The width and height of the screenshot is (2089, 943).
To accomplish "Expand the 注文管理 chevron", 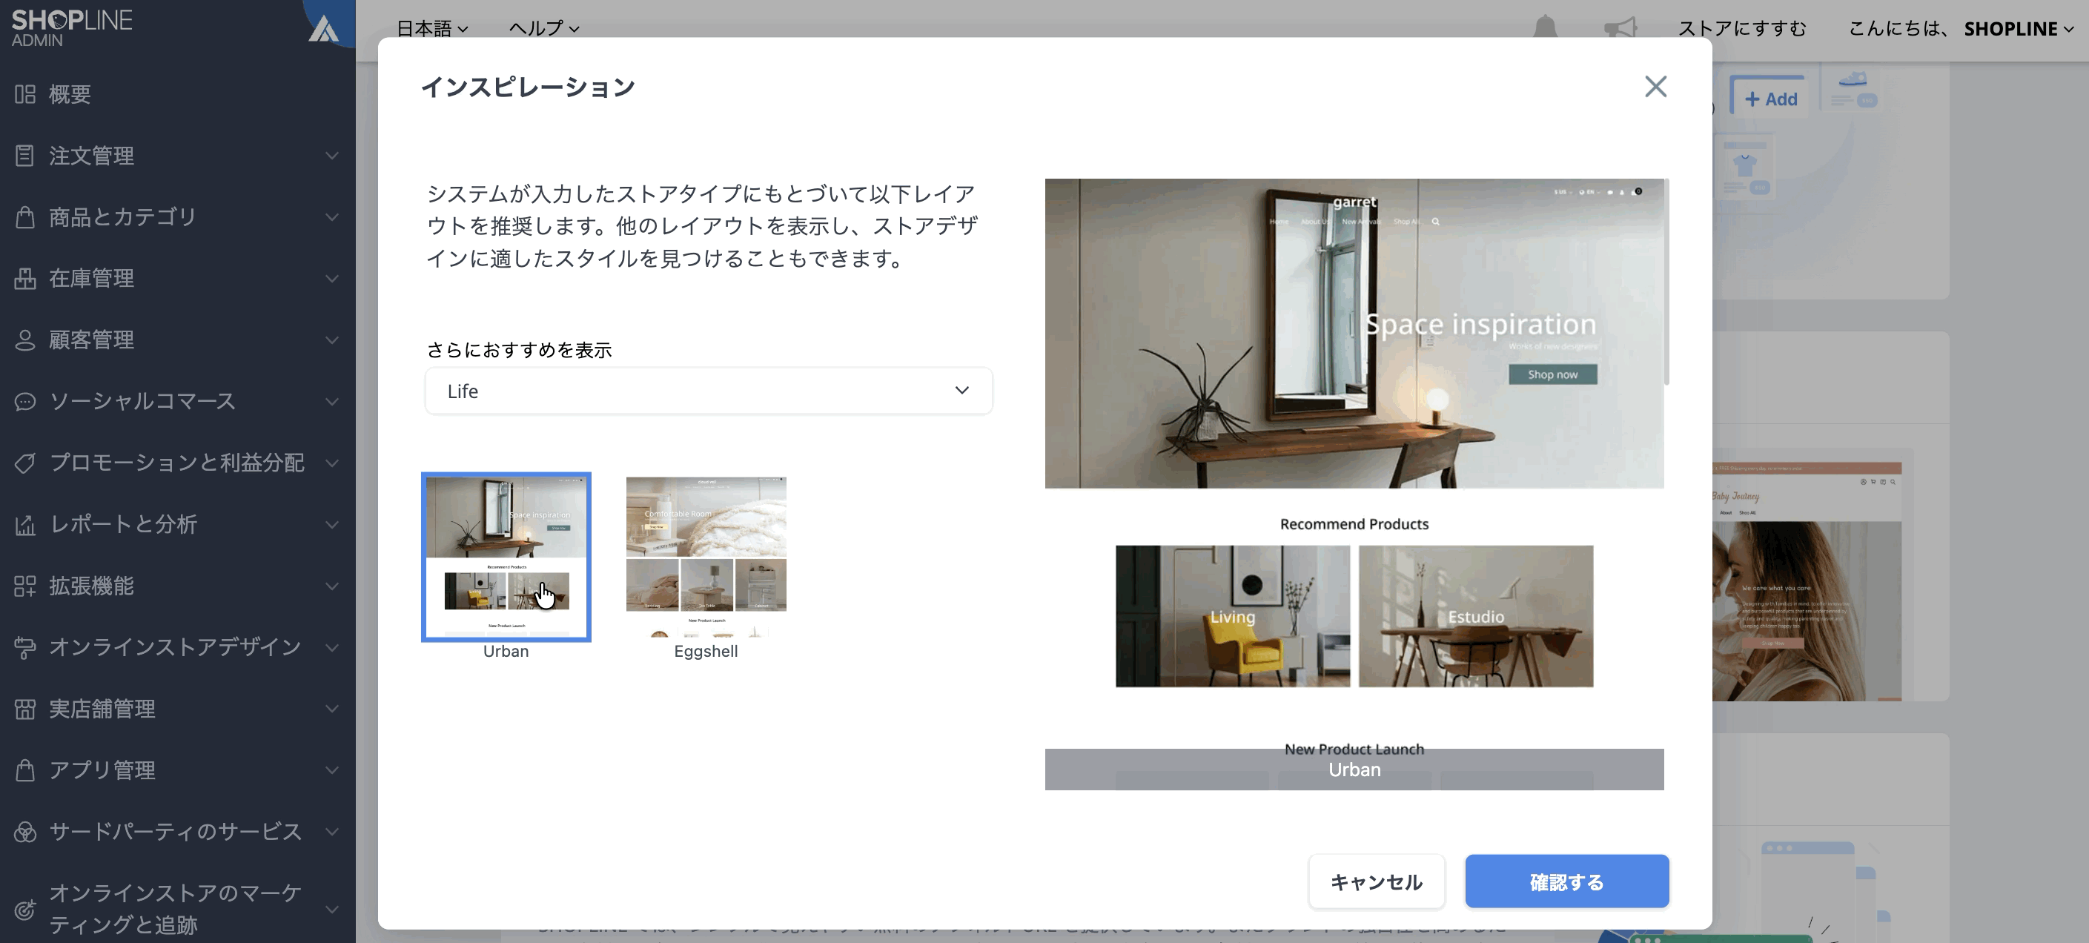I will point(331,156).
